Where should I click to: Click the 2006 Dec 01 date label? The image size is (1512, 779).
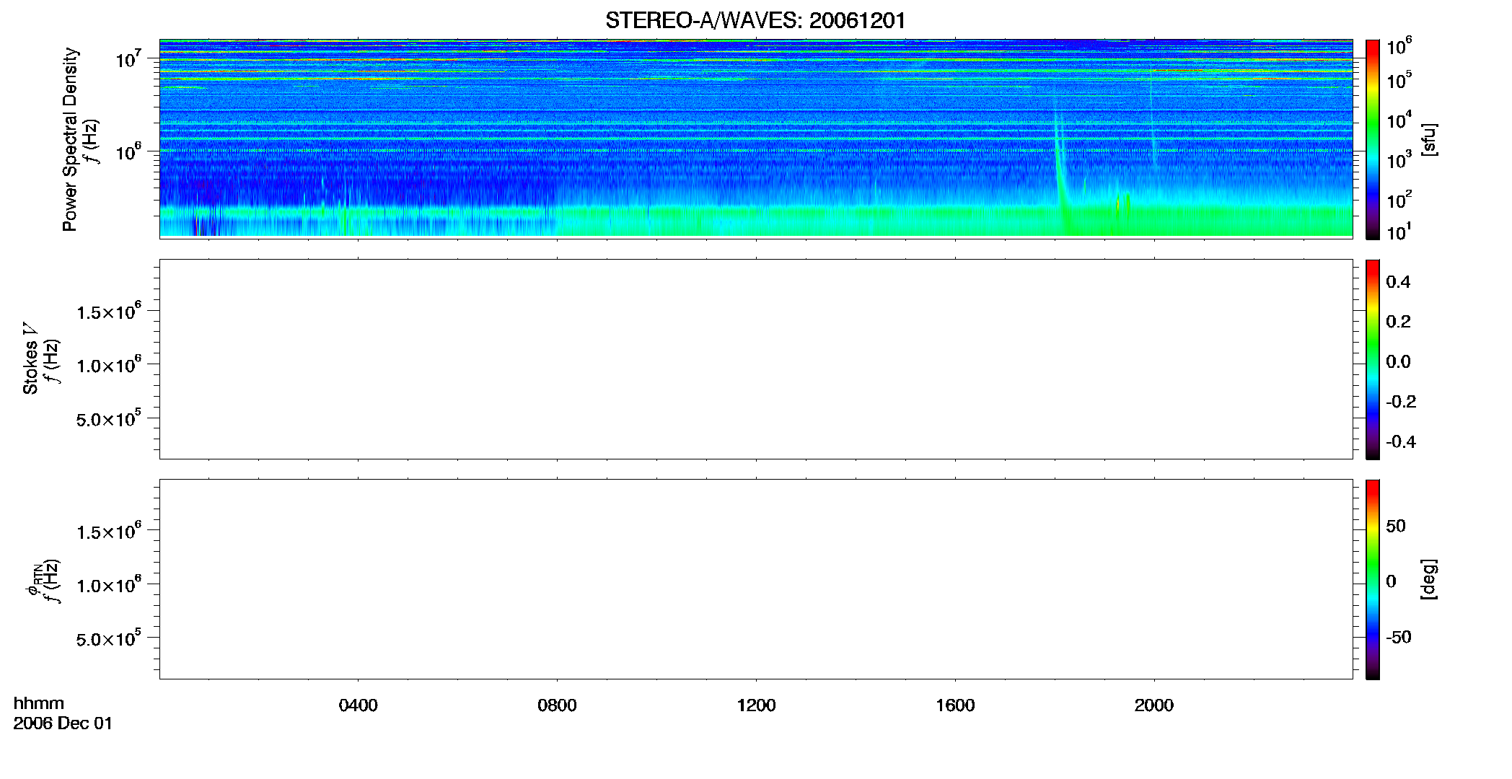click(63, 723)
